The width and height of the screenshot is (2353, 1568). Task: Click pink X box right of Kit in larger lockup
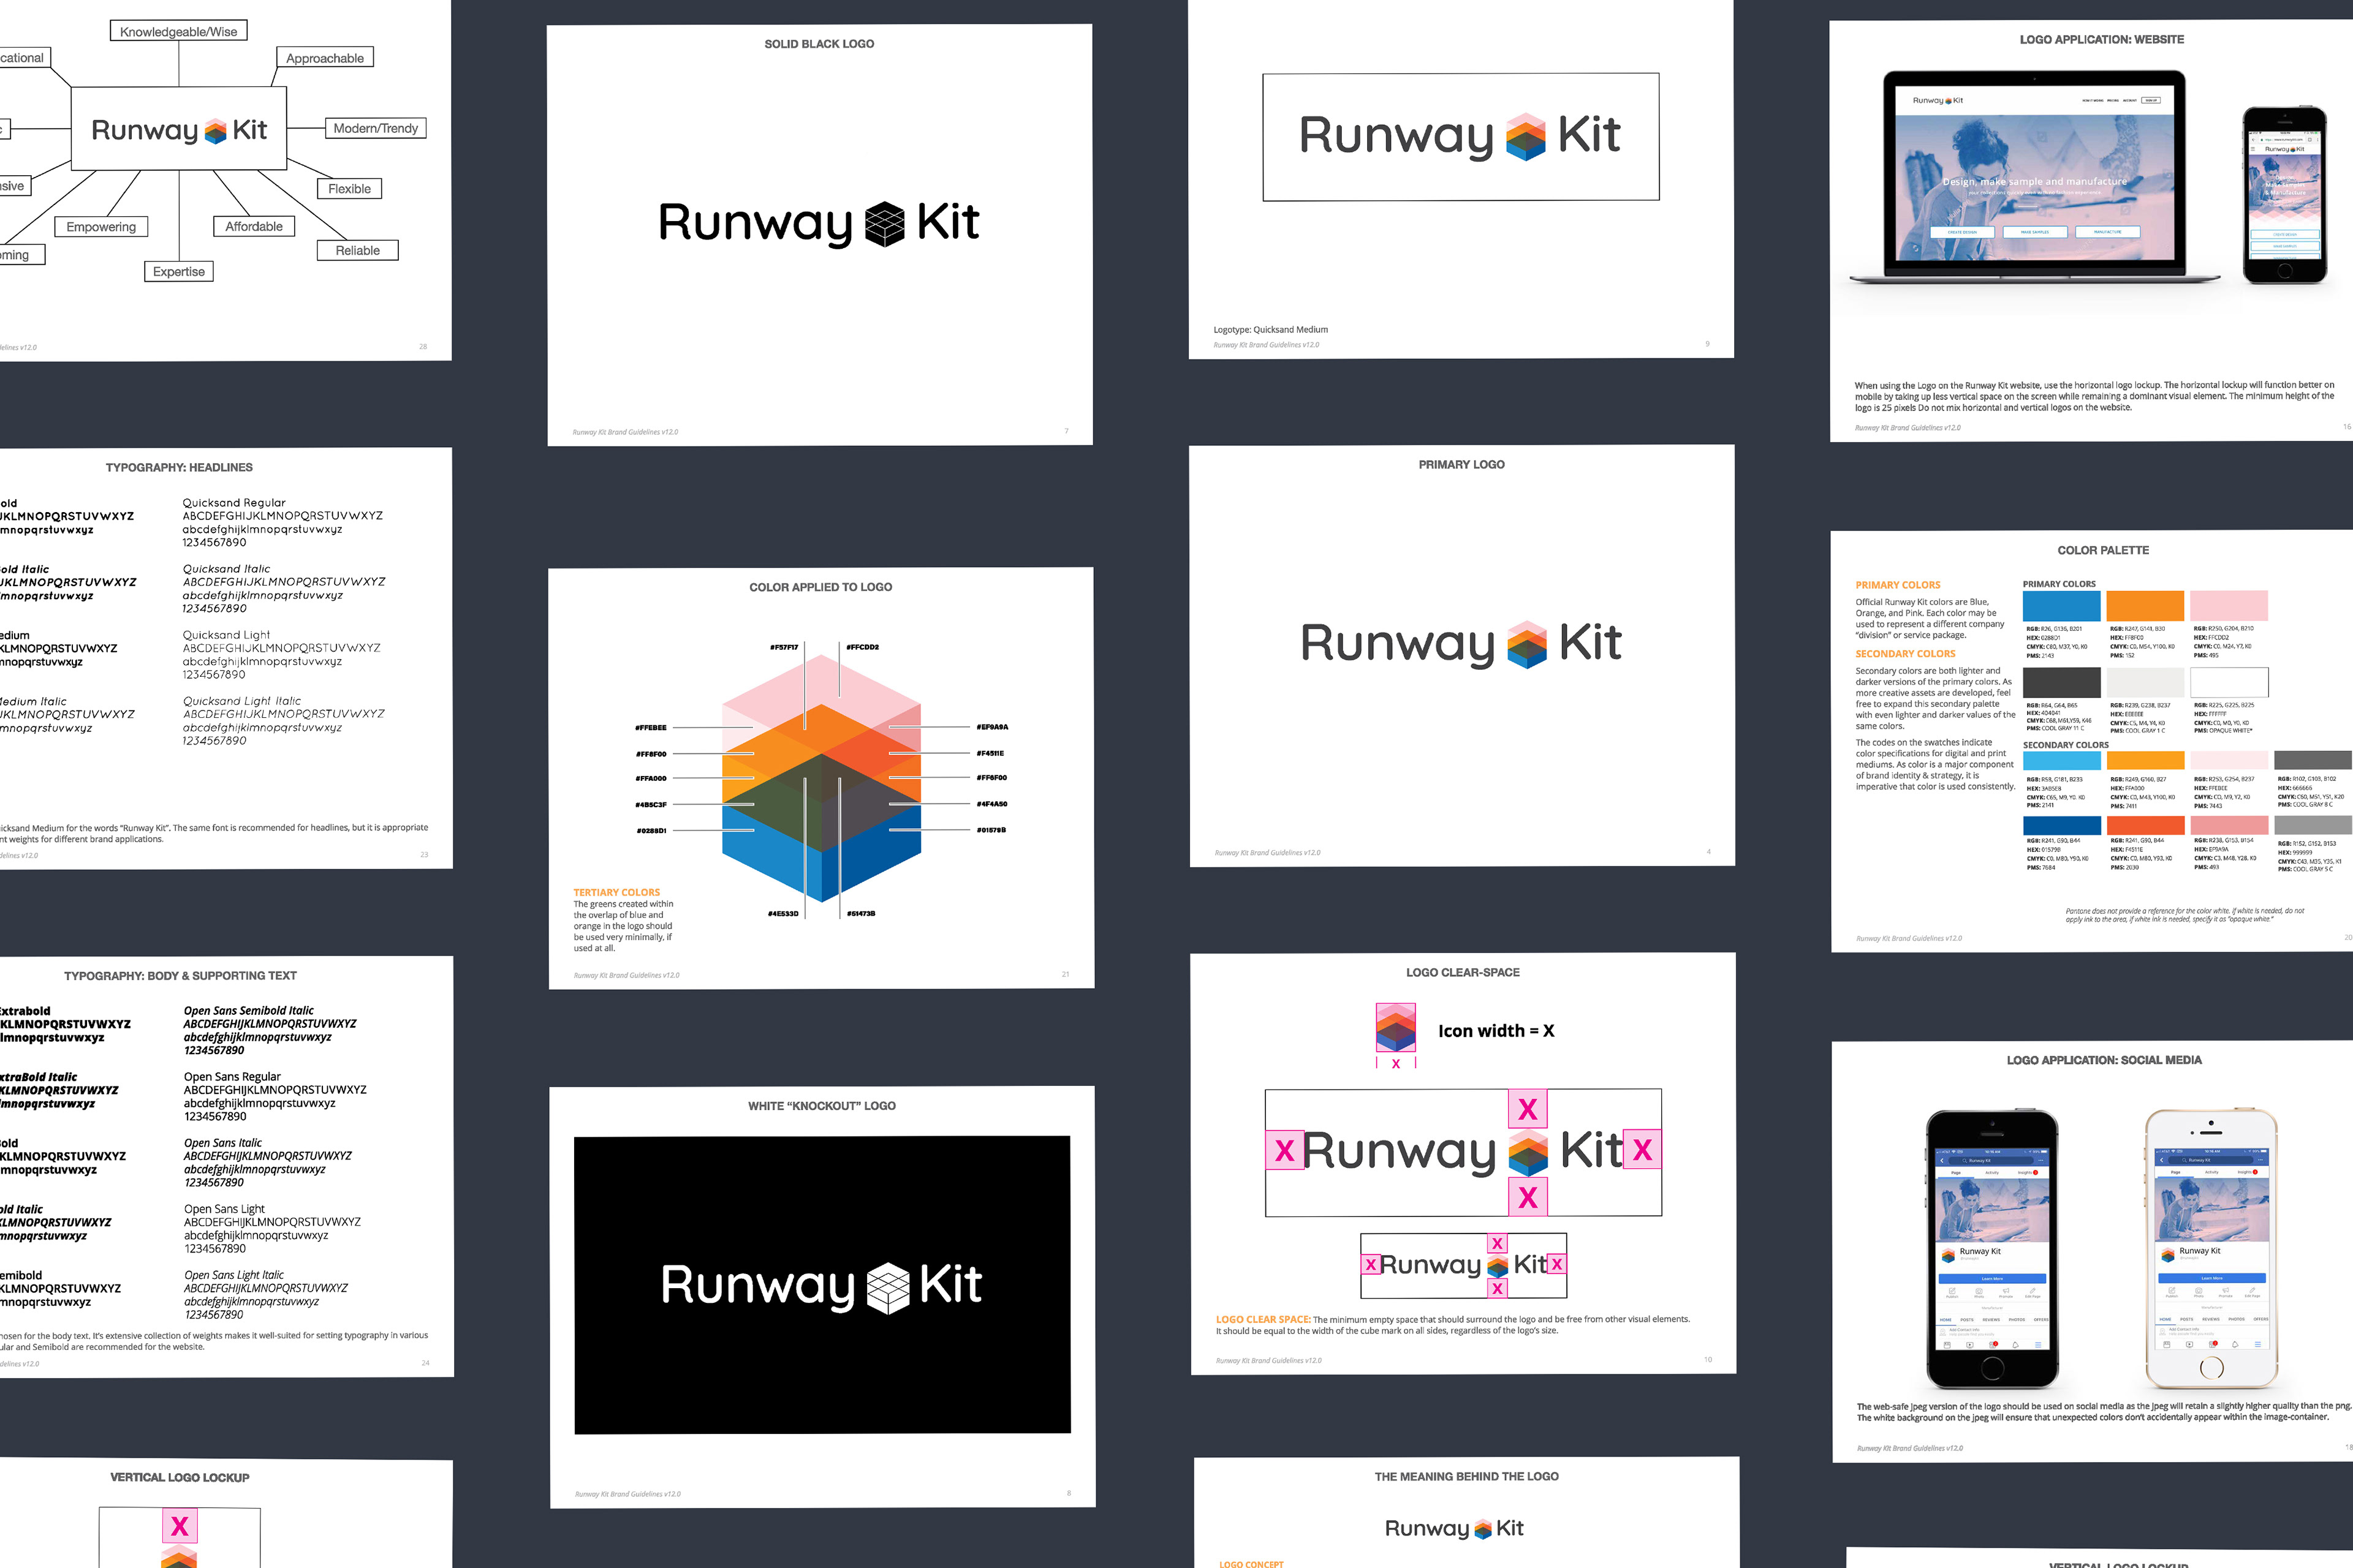[x=1642, y=1150]
